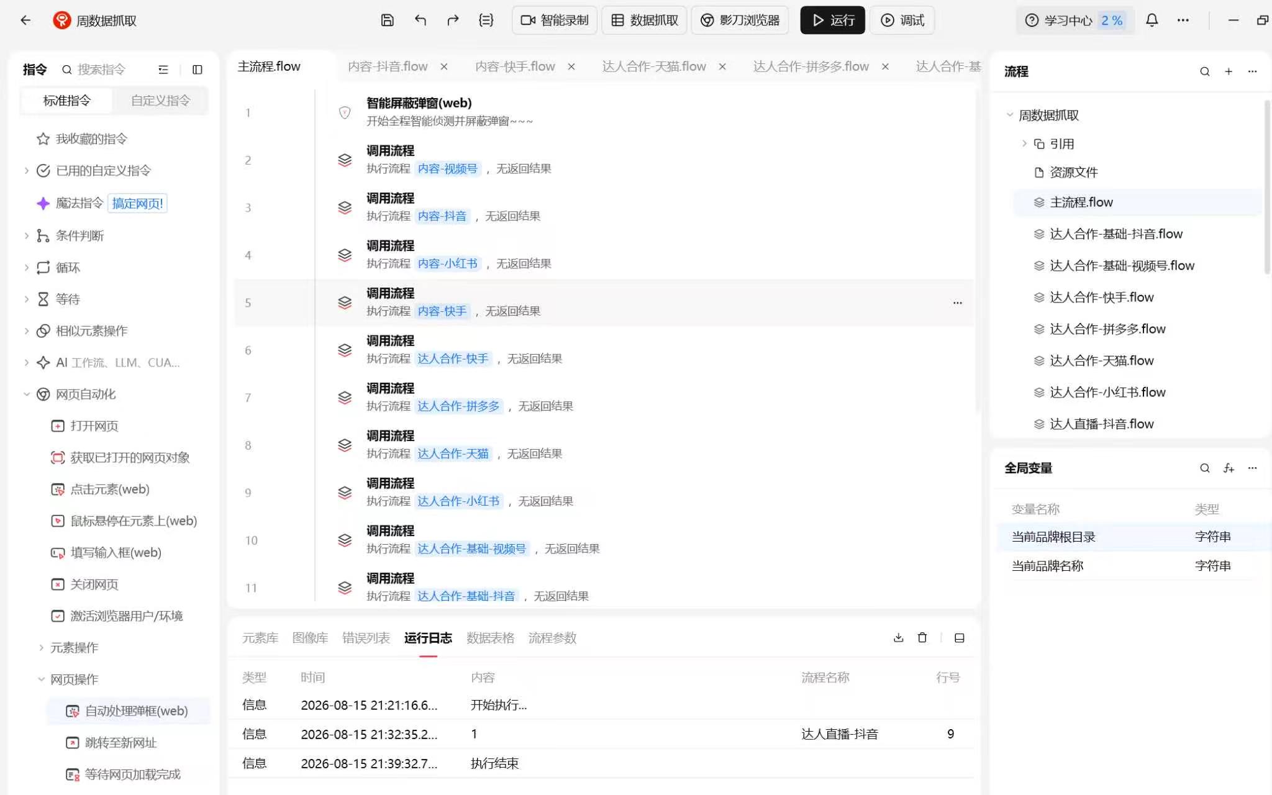Open the code view braces icon
This screenshot has height=795, width=1272.
click(486, 20)
